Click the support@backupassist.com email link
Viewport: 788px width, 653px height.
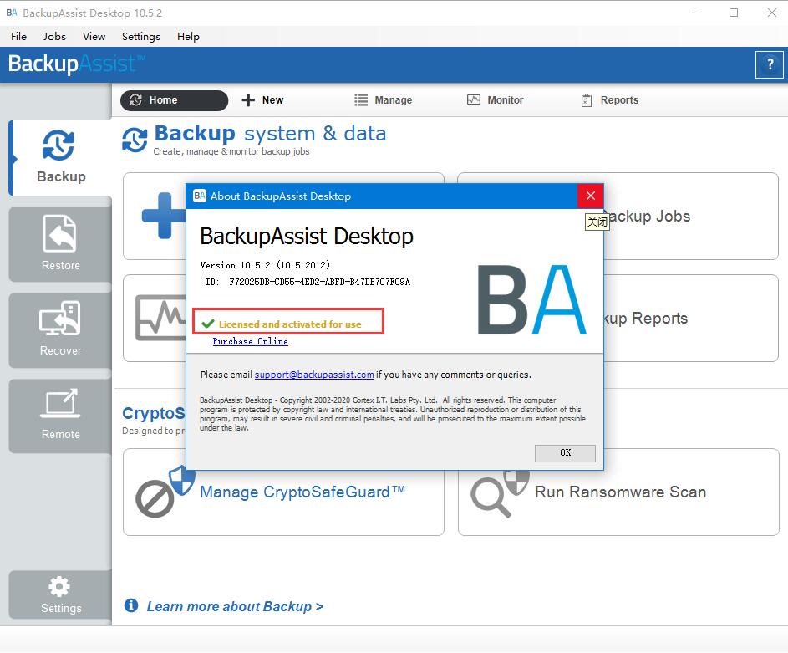[314, 375]
